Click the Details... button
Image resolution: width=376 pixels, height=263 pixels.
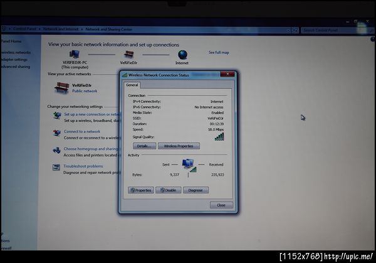[x=144, y=146]
